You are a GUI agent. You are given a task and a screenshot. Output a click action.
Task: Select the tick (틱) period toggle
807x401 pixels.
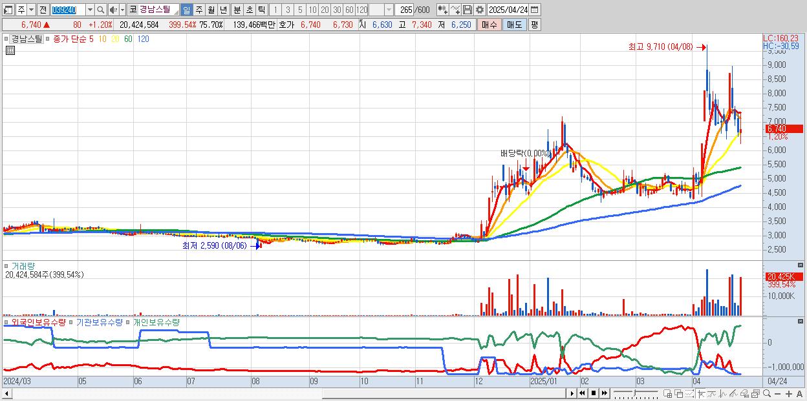click(x=261, y=10)
